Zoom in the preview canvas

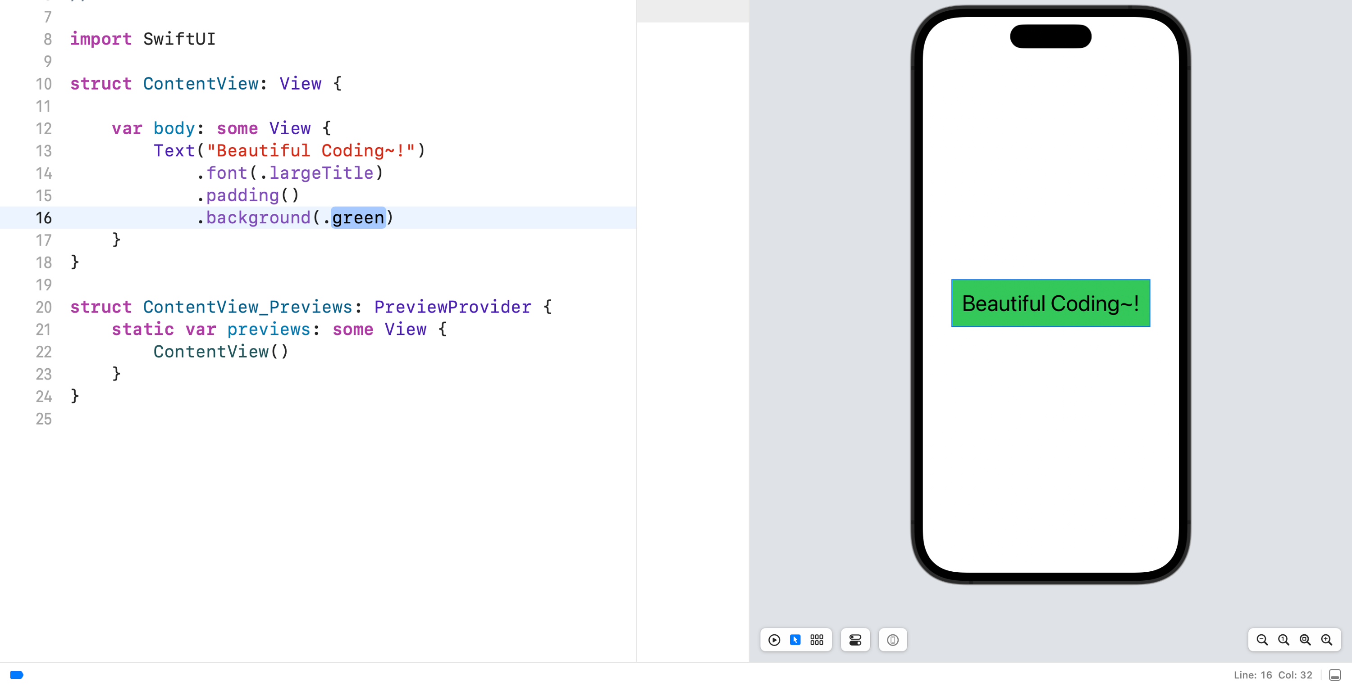click(1326, 640)
